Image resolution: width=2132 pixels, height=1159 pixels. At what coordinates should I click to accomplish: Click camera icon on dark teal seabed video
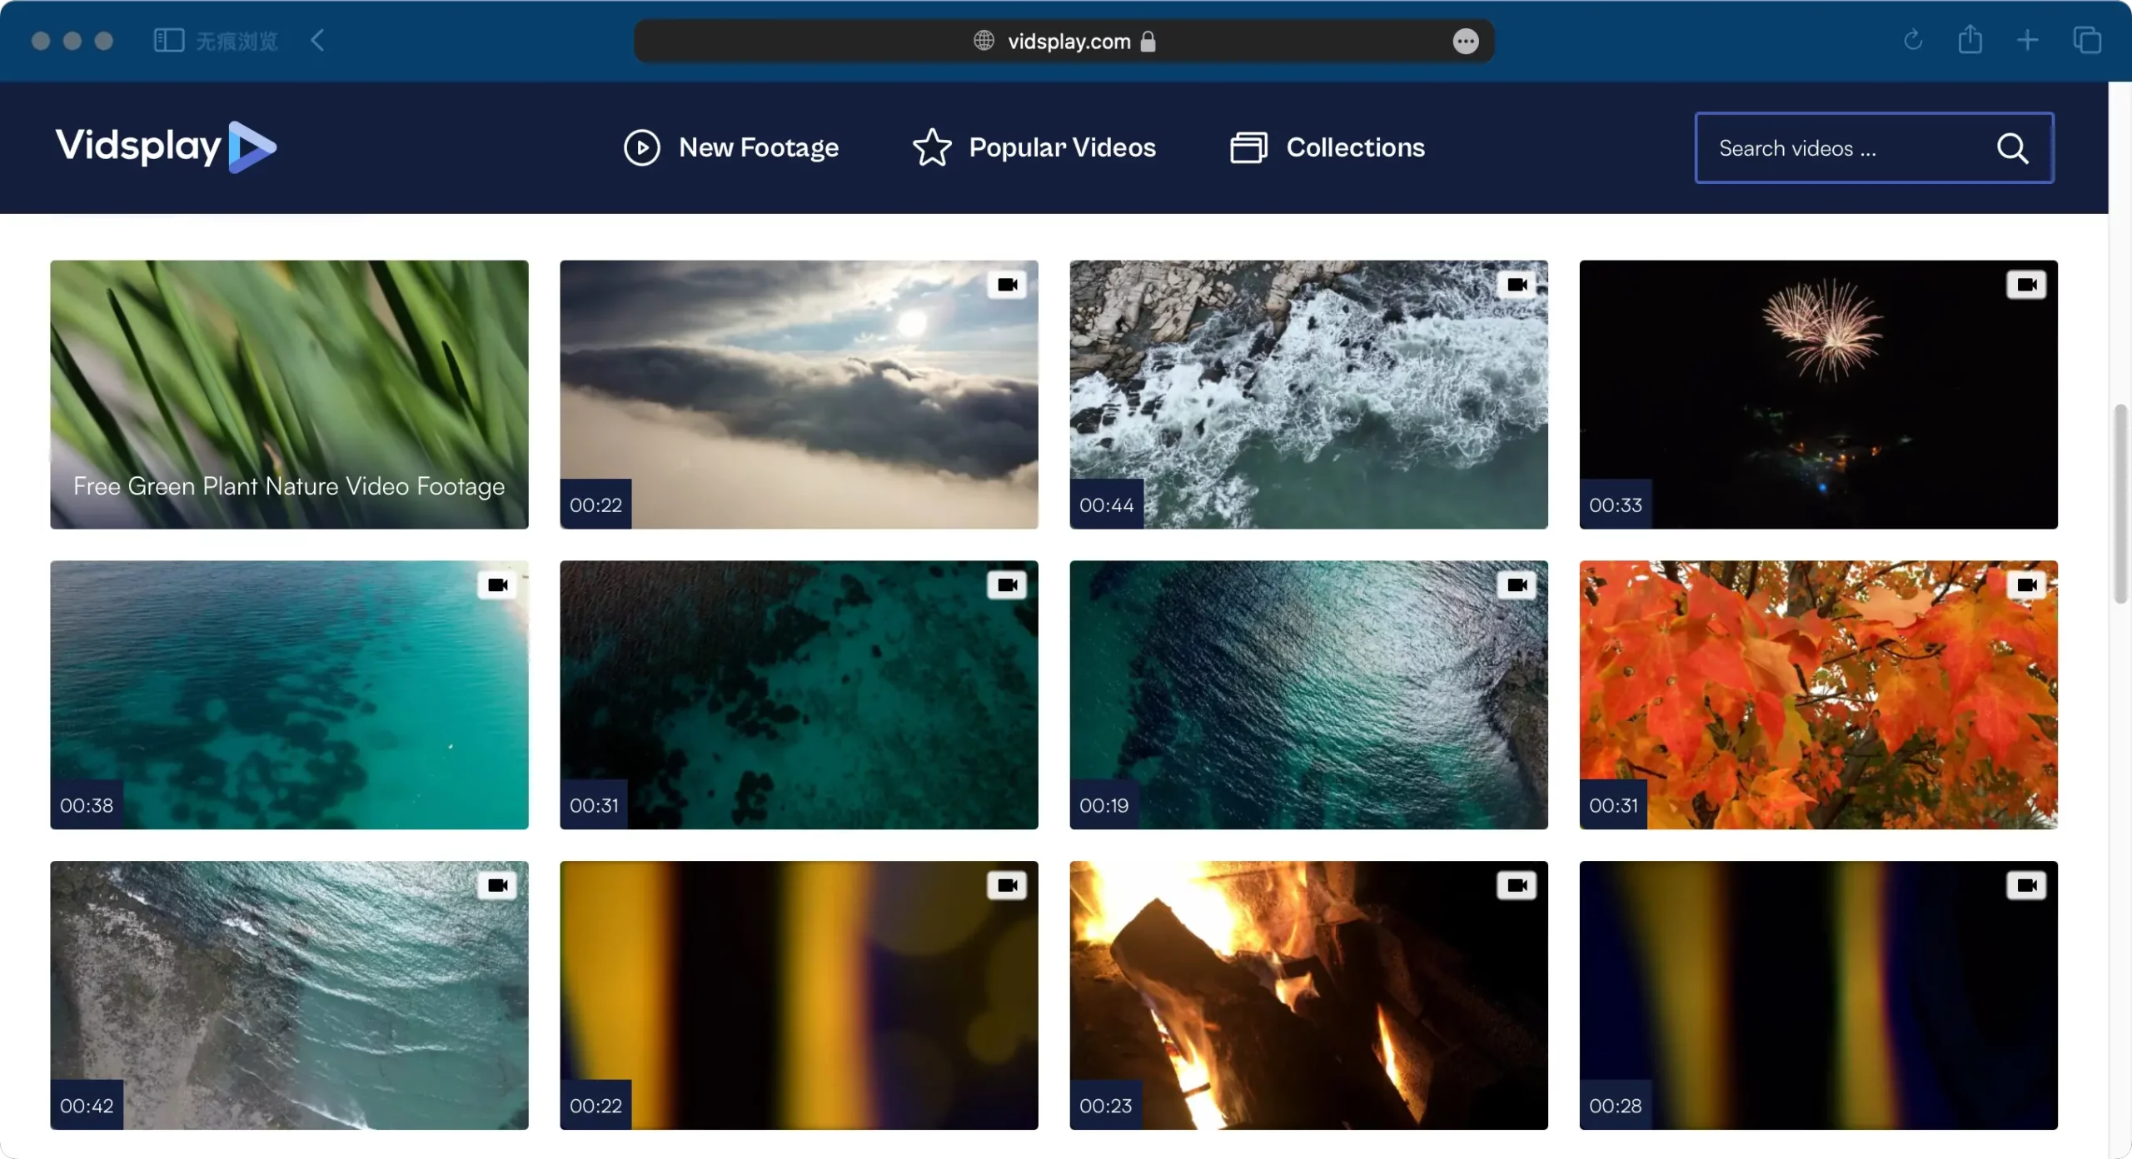pos(1007,585)
